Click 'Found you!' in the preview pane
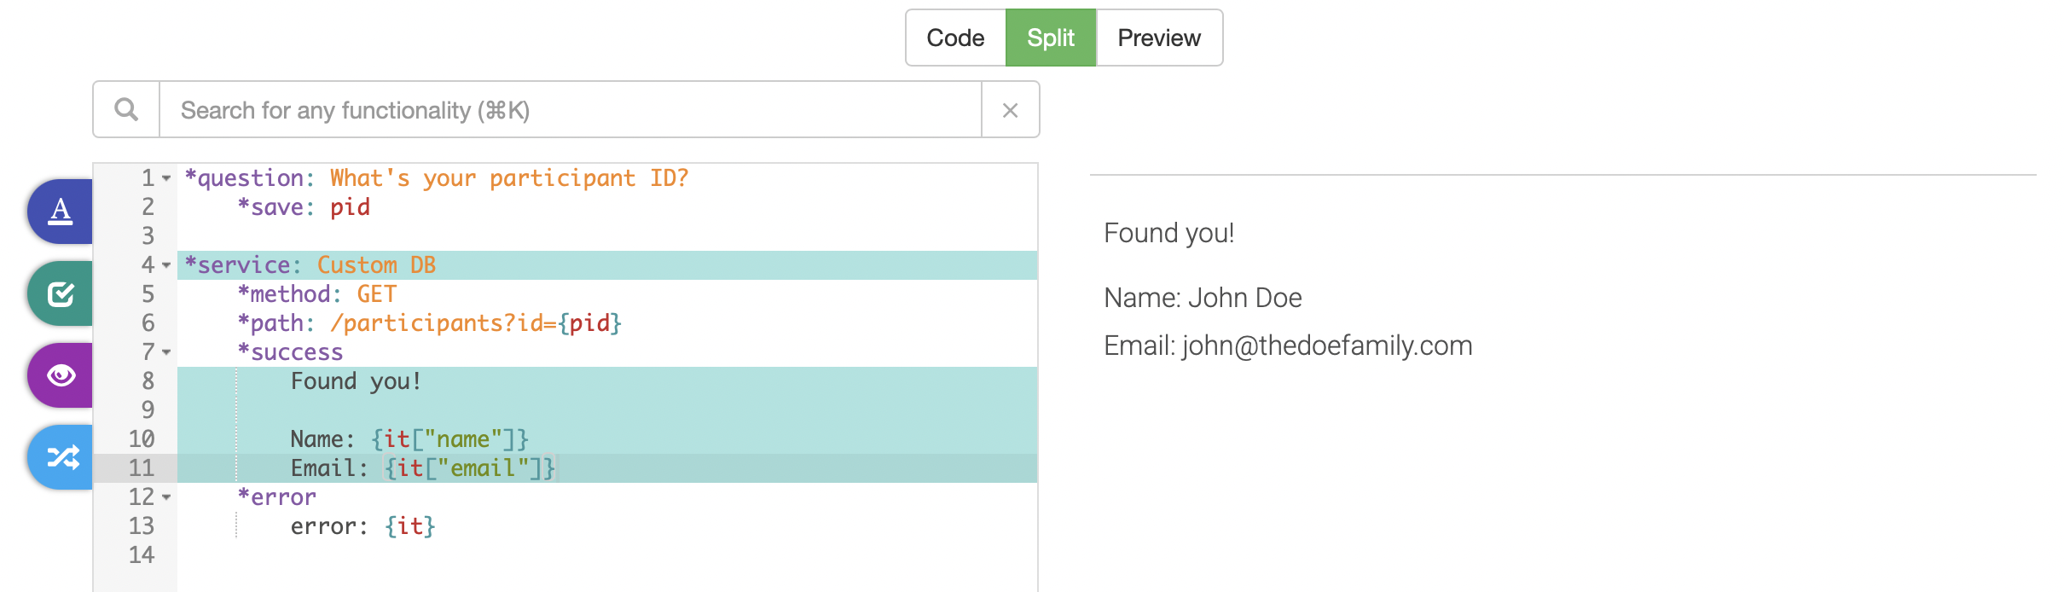 [x=1169, y=233]
